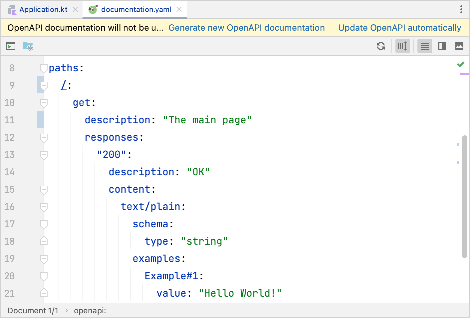Run the OpenAPI preview in browser
The width and height of the screenshot is (470, 318).
click(10, 46)
